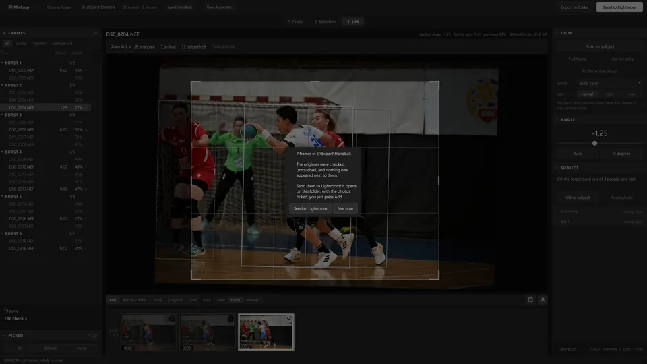
Task: Click the 1 to check link
Action: click(x=16, y=319)
